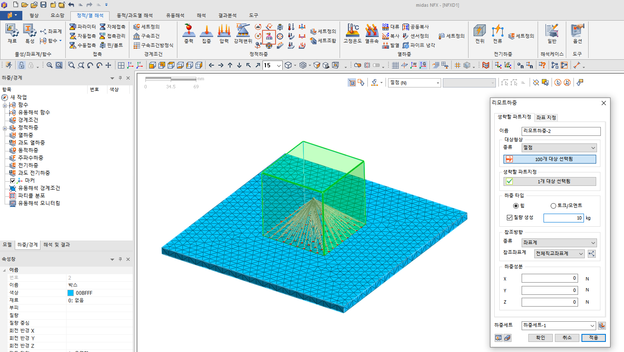Click the 100개 대상 선택됨 selection button

coord(549,159)
